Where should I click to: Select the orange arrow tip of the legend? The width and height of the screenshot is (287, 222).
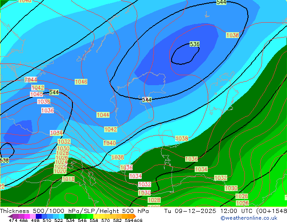[x=135, y=216]
